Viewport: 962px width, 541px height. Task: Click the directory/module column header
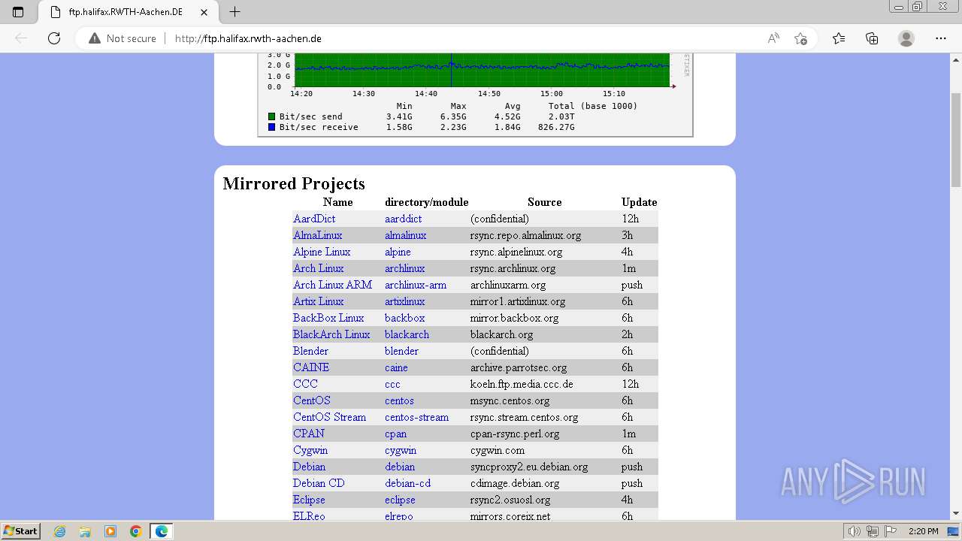pos(426,202)
